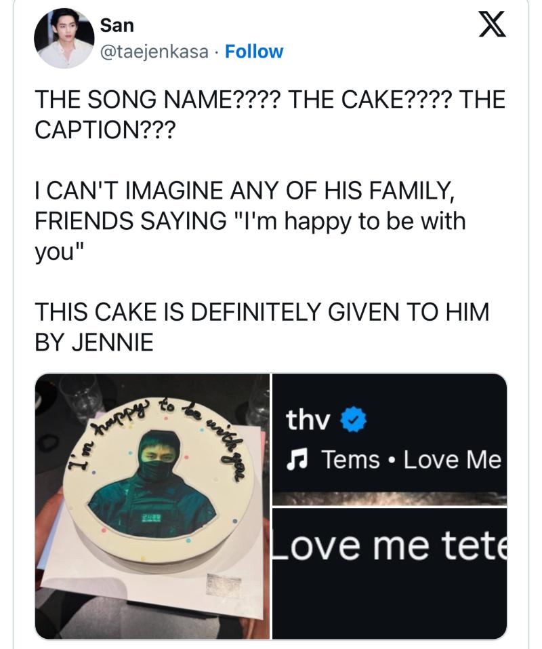Open the cake photo on the left

click(x=152, y=506)
